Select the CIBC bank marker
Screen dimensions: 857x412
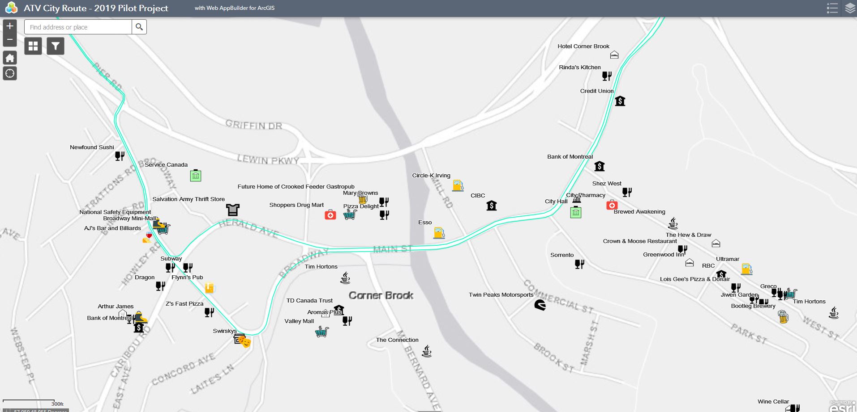pos(492,206)
